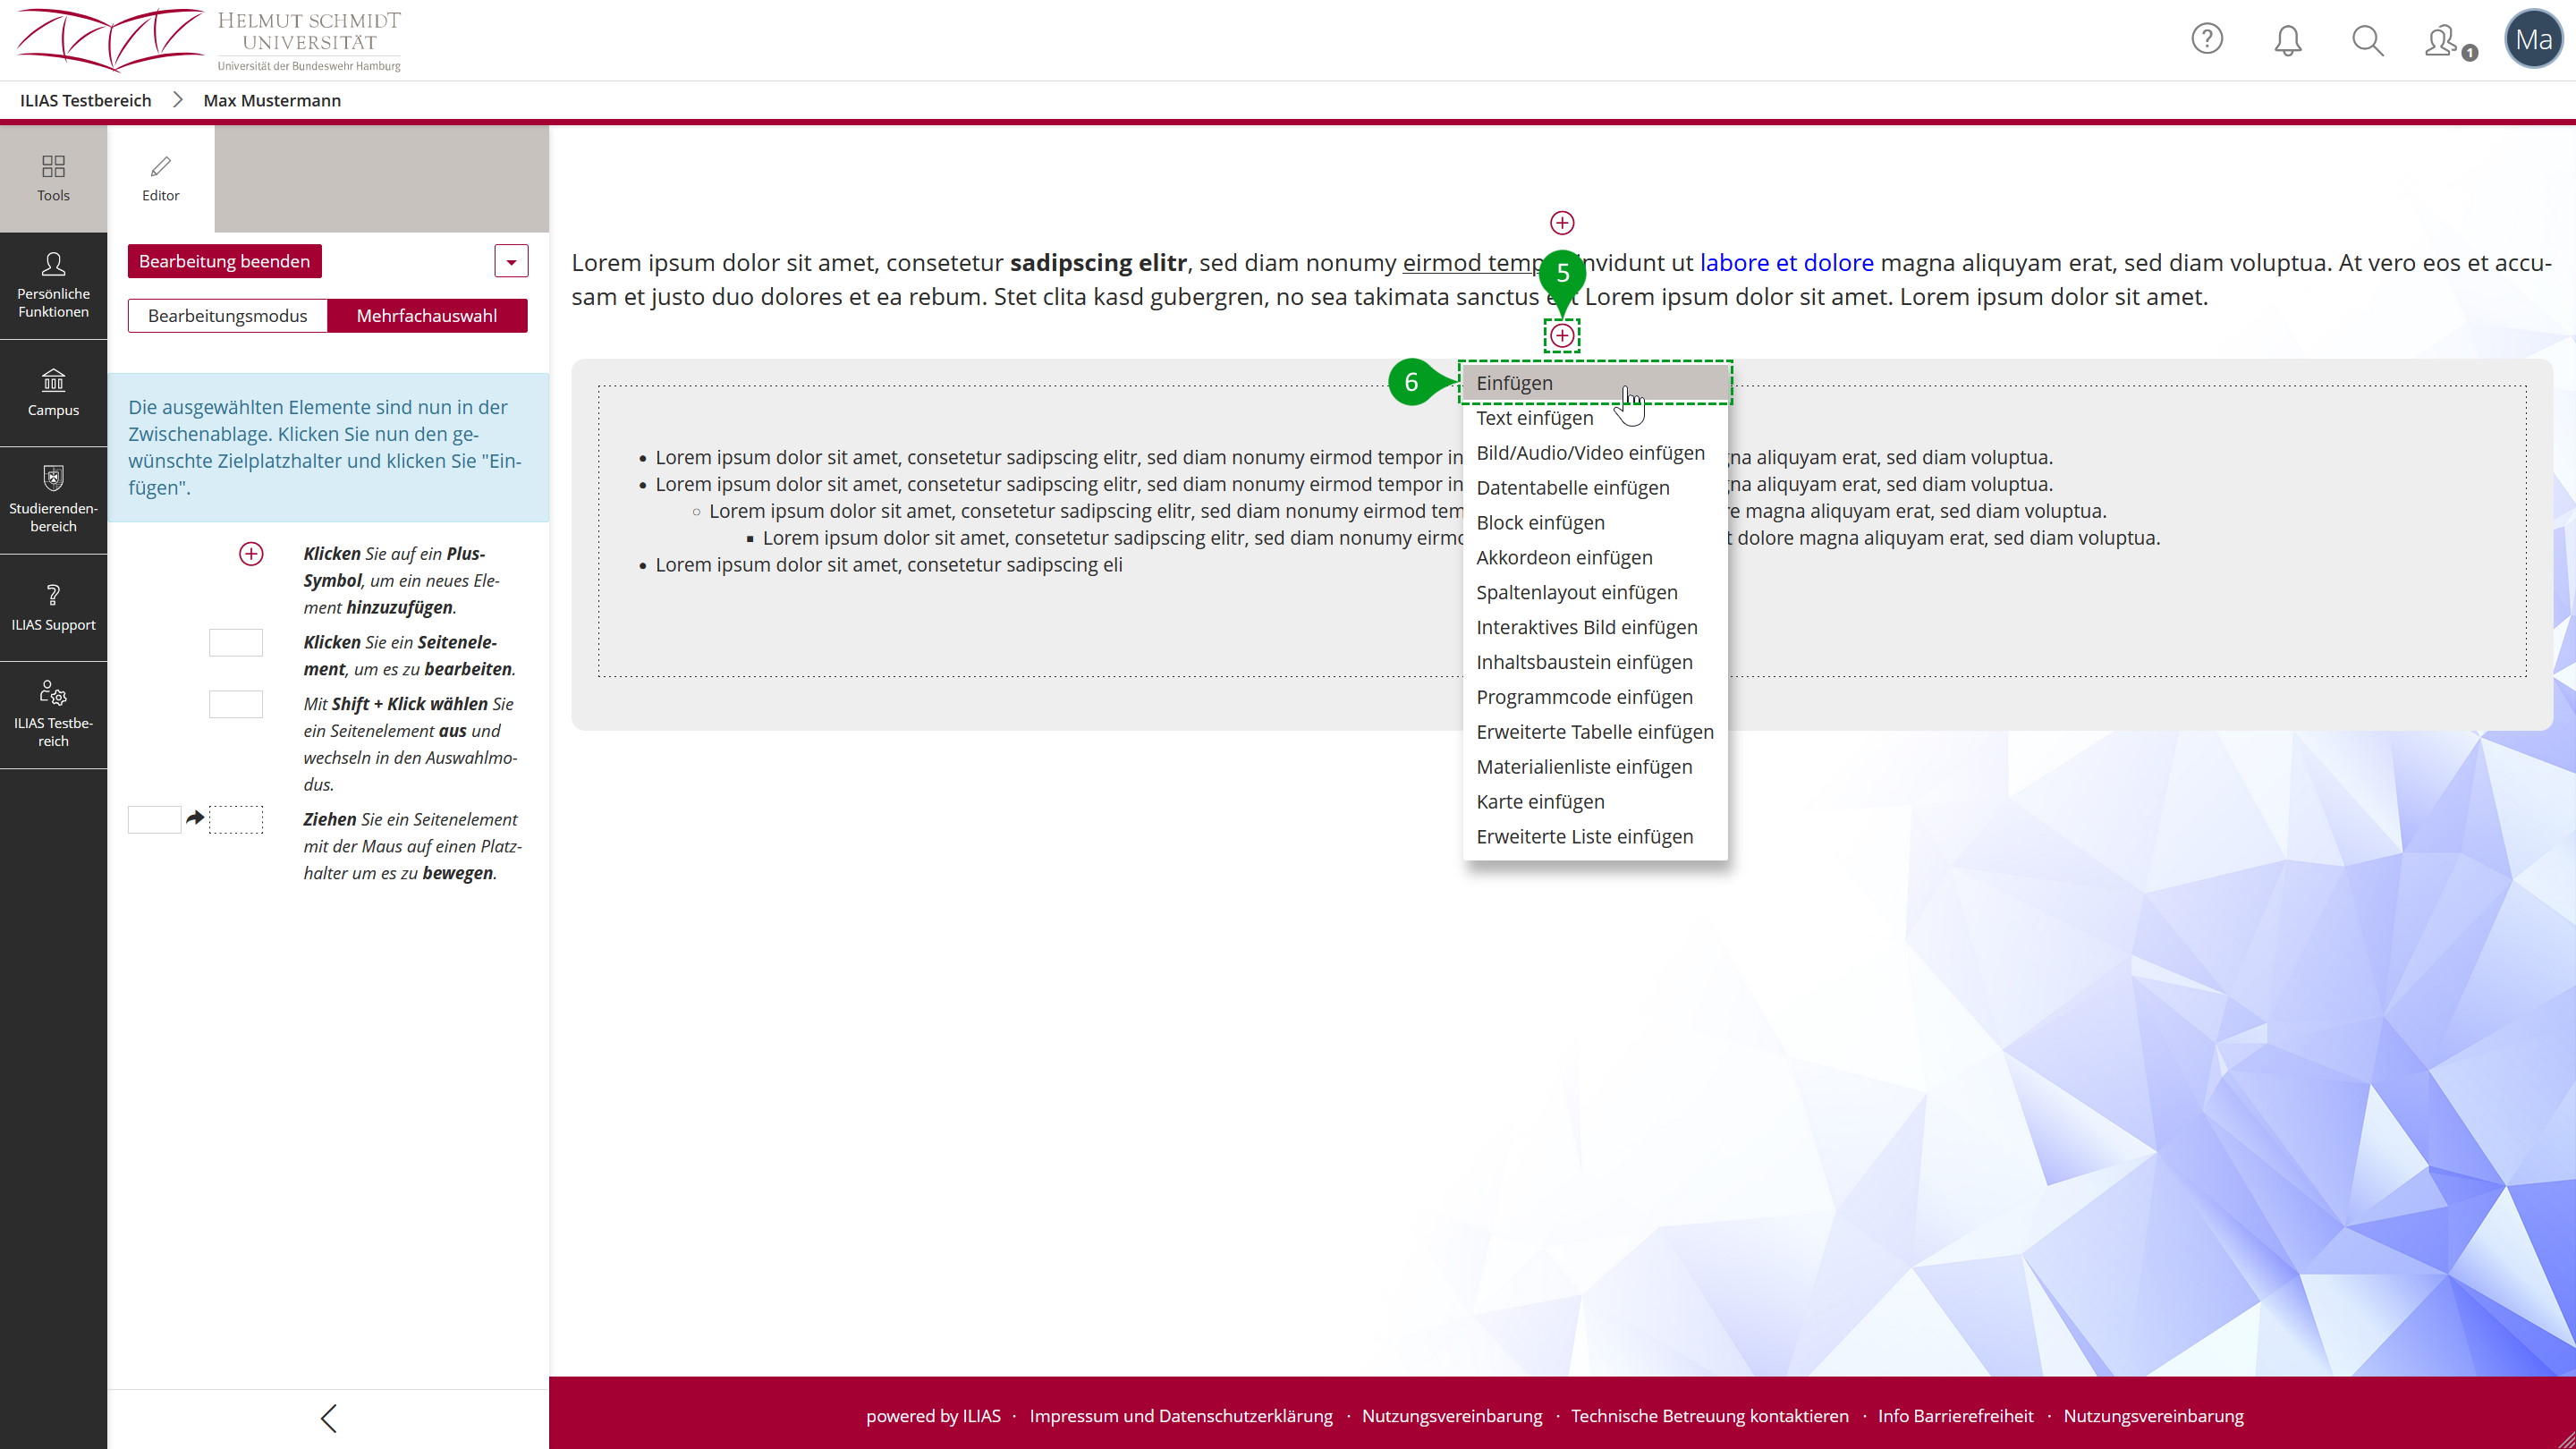The height and width of the screenshot is (1449, 2576).
Task: Click Bearbeitung beenden button
Action: click(x=224, y=261)
